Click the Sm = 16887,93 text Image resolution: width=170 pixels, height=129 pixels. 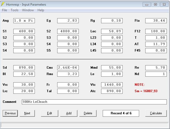click(146, 91)
